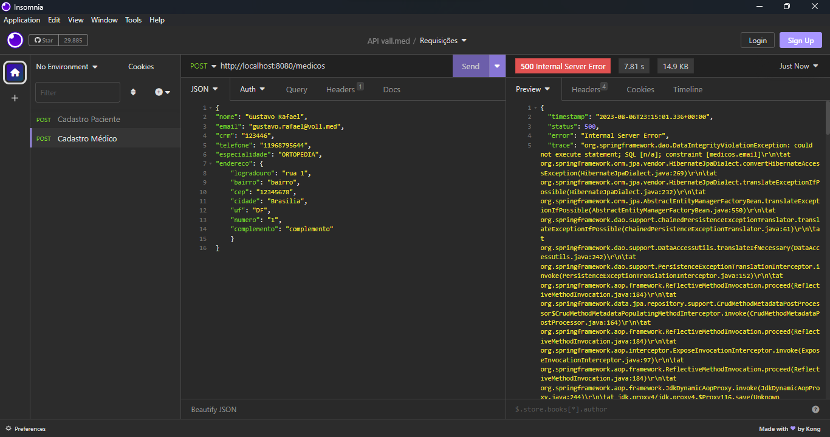Open the Just Now response history dropdown
830x437 pixels.
tap(799, 66)
